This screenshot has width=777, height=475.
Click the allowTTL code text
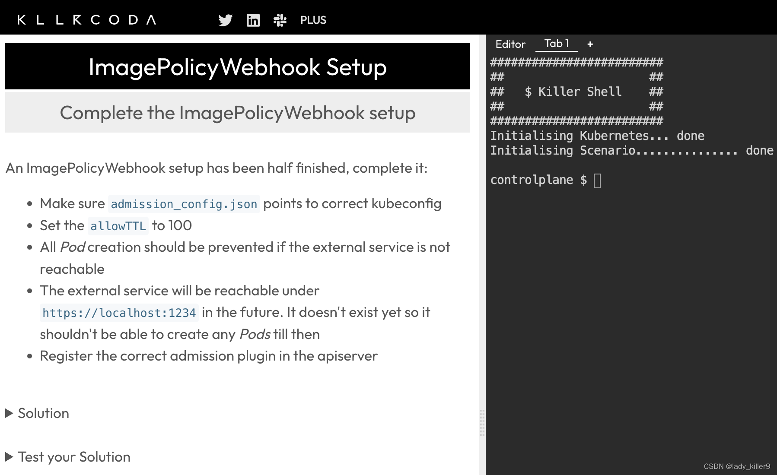pos(118,226)
